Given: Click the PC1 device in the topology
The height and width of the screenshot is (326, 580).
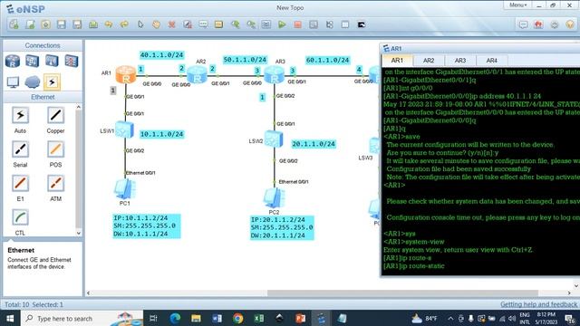Looking at the screenshot, I should click(x=125, y=189).
